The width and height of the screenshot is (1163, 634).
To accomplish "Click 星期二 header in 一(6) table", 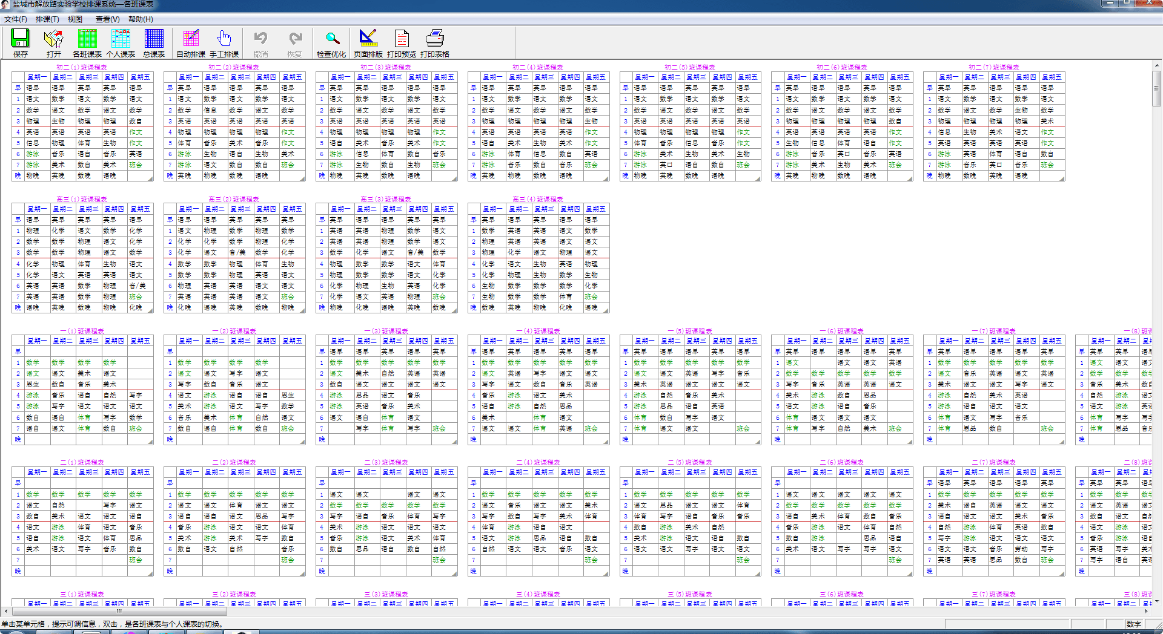I will [822, 341].
